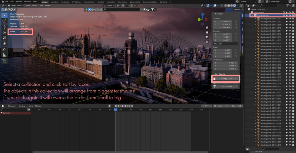The height and width of the screenshot is (153, 296).
Task: Switch to the Sculpting workspace tab
Action: coord(65,2)
